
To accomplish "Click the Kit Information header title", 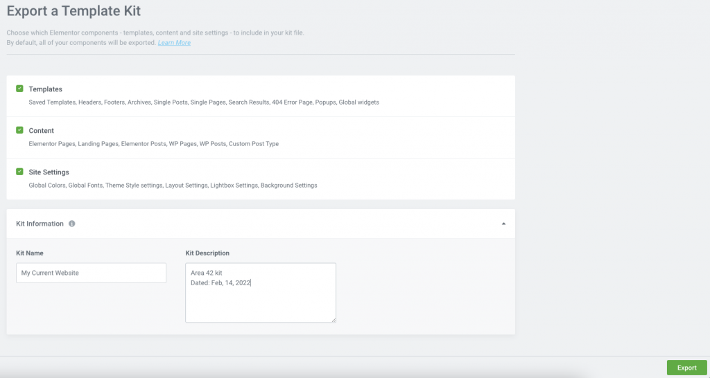I will point(40,224).
